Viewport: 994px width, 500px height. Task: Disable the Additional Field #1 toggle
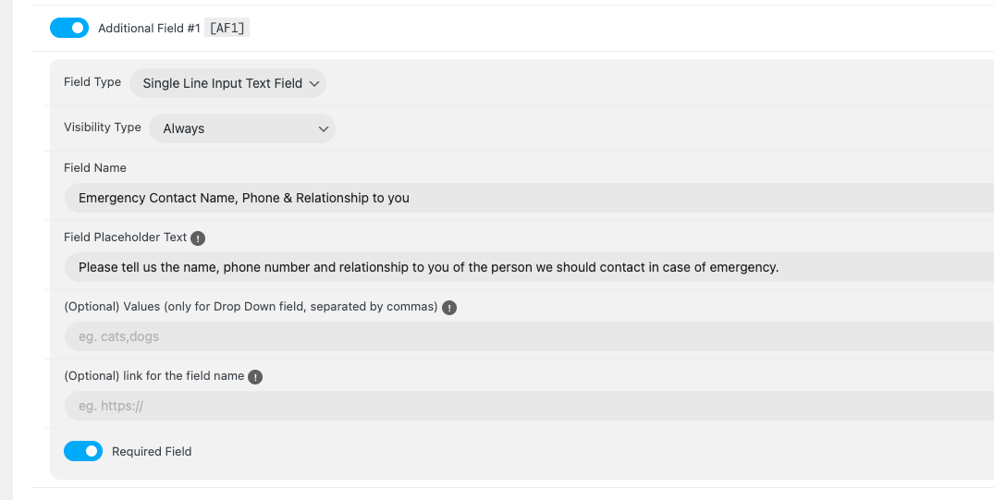coord(69,28)
